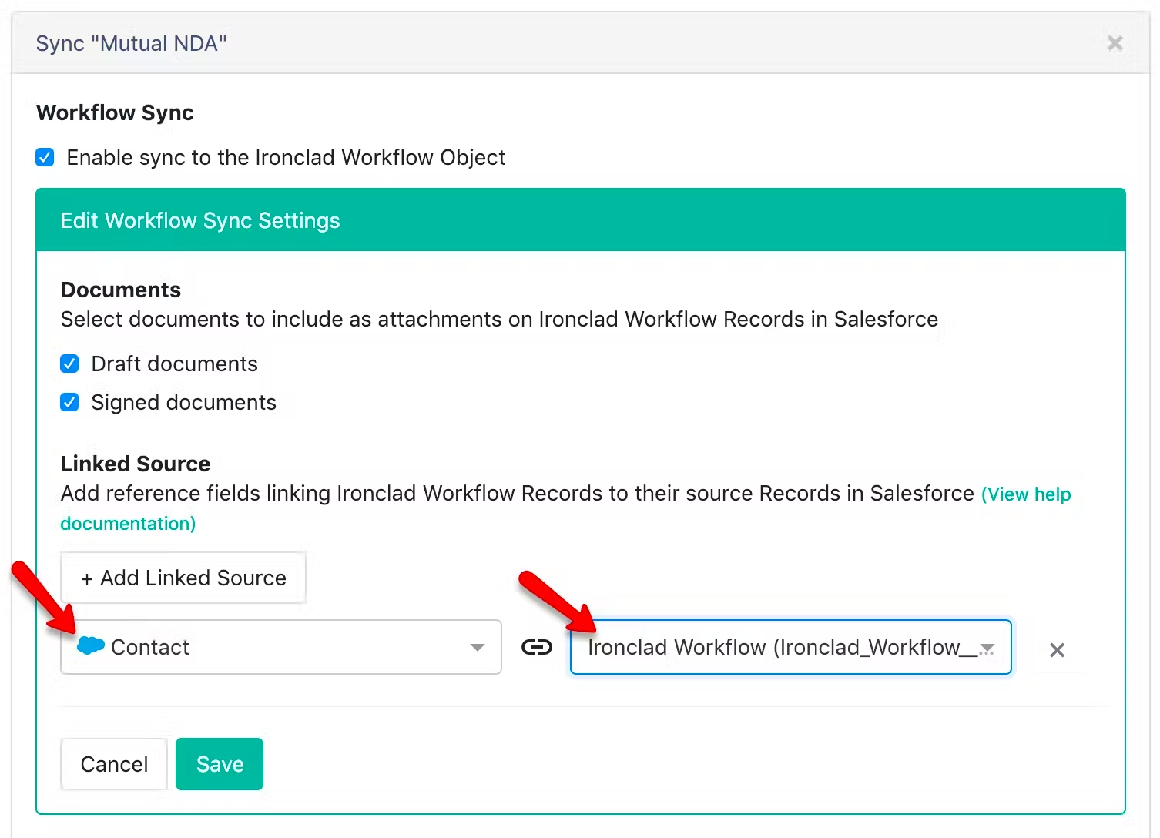
Task: Toggle Enable sync to Ironclad Workflow Object
Action: pyautogui.click(x=45, y=158)
